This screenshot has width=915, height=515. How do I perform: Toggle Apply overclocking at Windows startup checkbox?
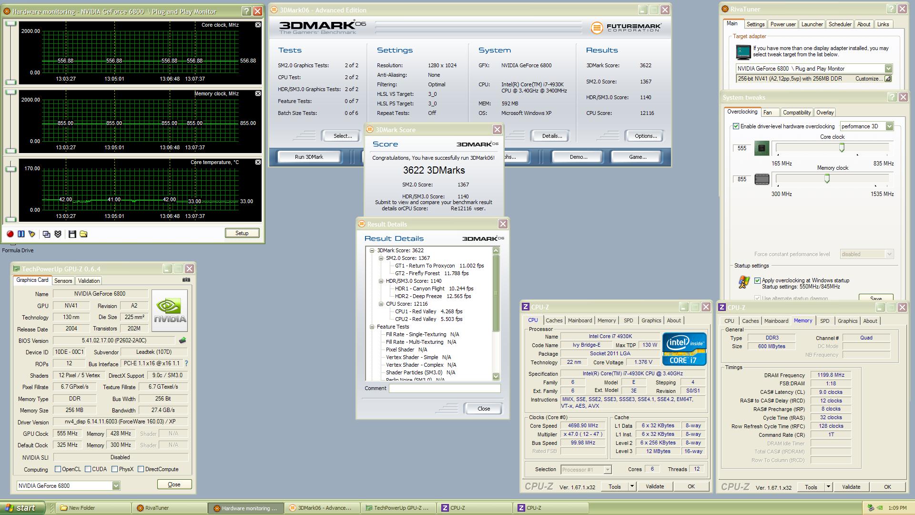pos(757,280)
